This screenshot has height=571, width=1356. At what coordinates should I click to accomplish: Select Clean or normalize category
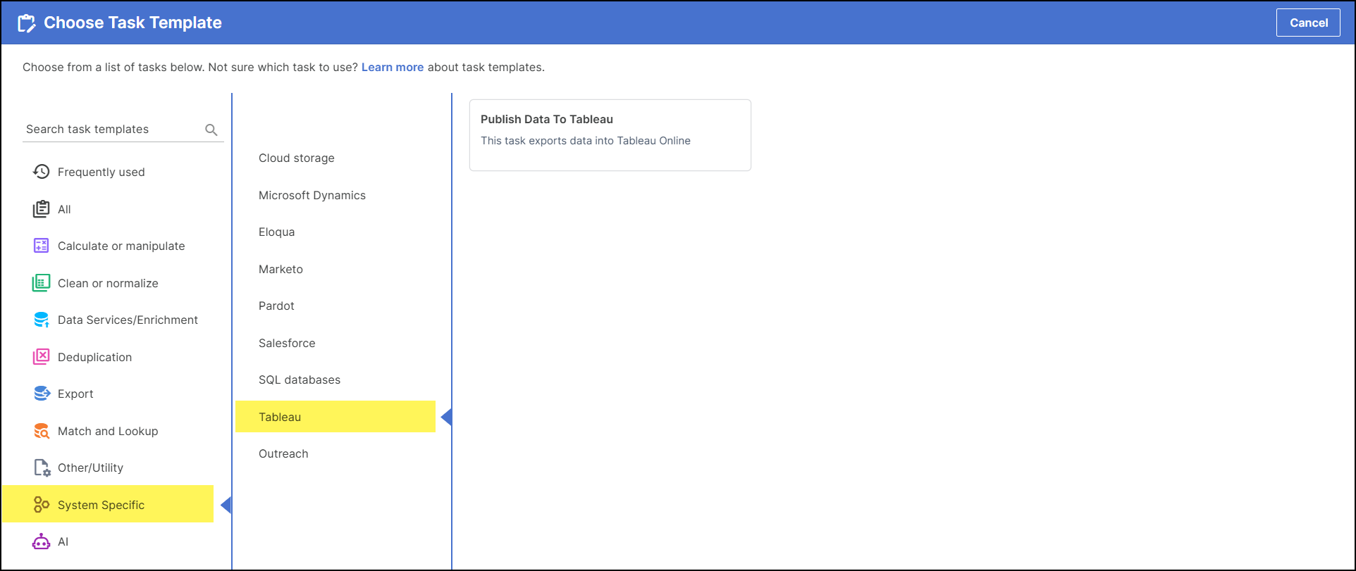(109, 283)
